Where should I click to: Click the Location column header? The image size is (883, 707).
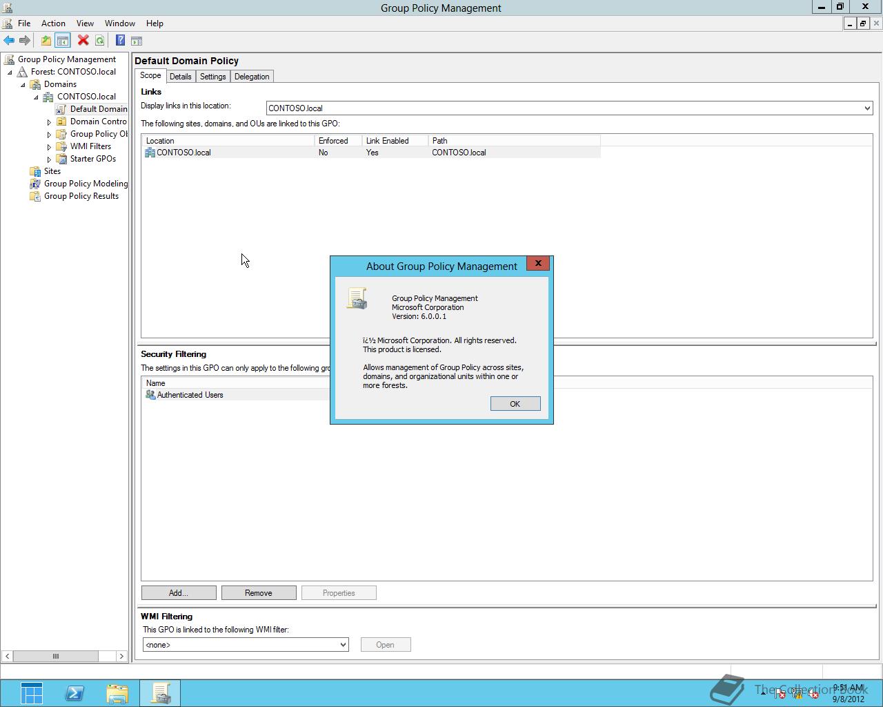tap(228, 141)
